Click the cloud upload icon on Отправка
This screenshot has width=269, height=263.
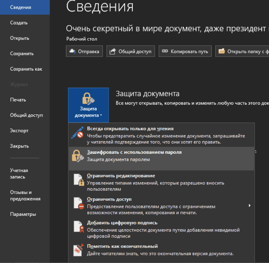pos(73,51)
